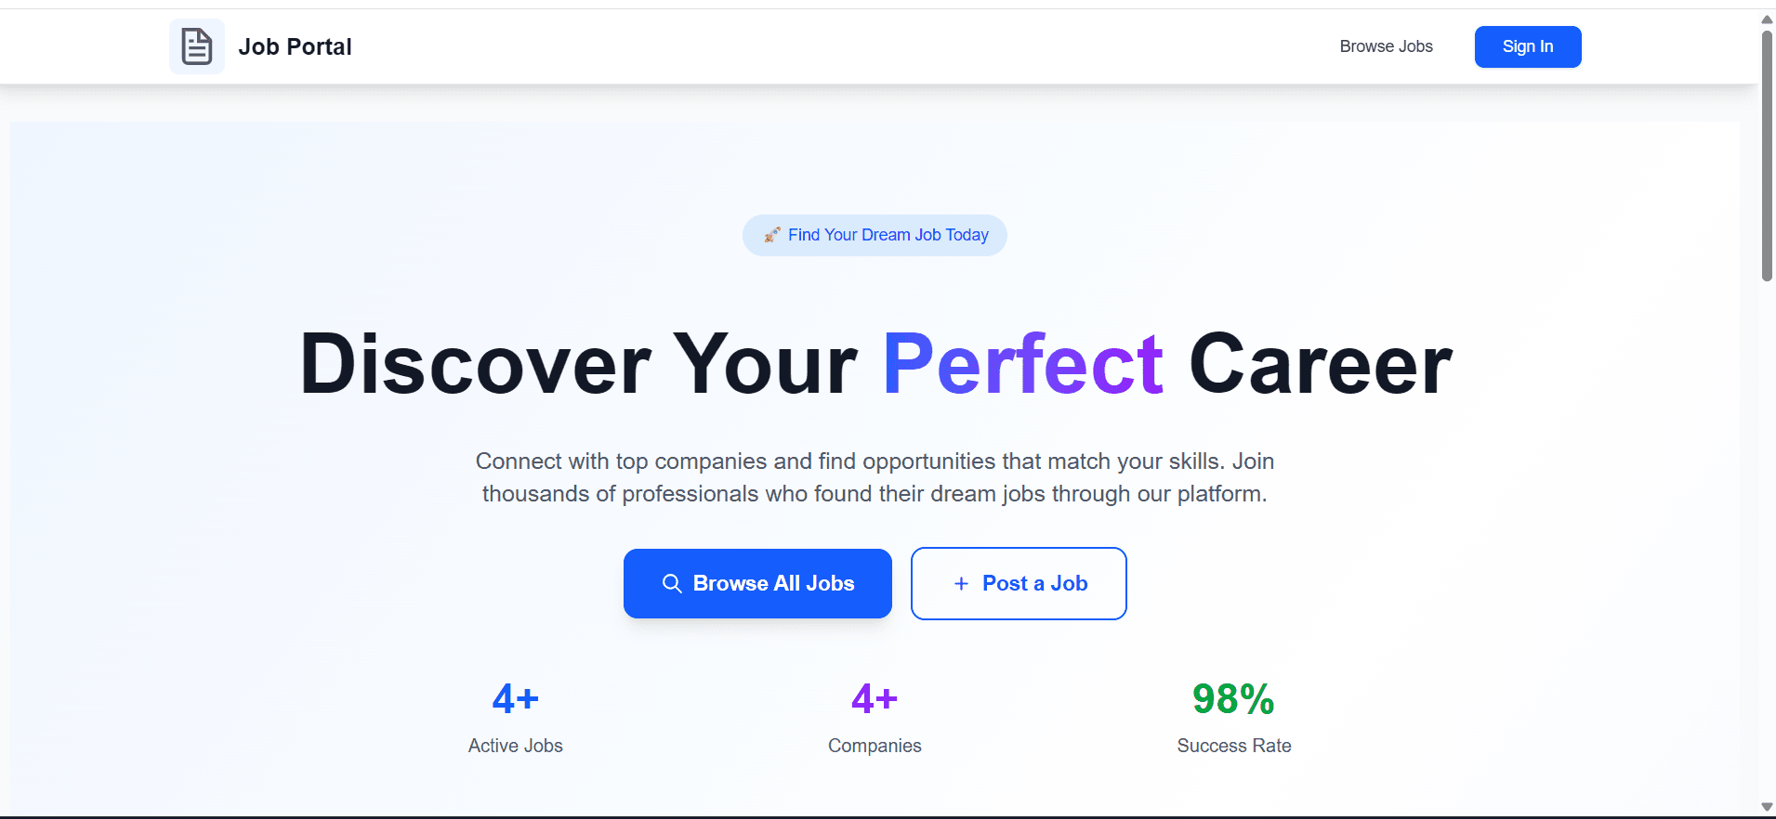
Task: Click the Browse All Jobs button
Action: (x=756, y=583)
